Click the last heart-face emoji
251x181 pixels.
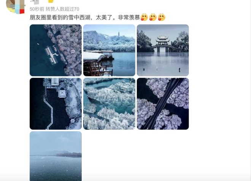click(161, 17)
